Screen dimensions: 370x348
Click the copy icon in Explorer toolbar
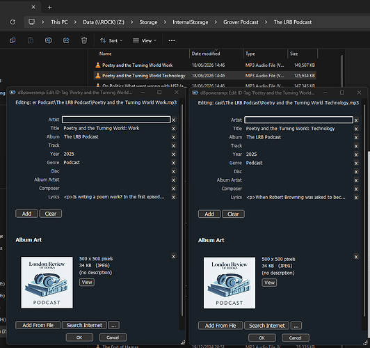pyautogui.click(x=13, y=40)
